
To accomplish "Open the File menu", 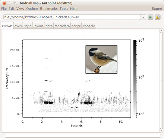I will click(4, 9).
